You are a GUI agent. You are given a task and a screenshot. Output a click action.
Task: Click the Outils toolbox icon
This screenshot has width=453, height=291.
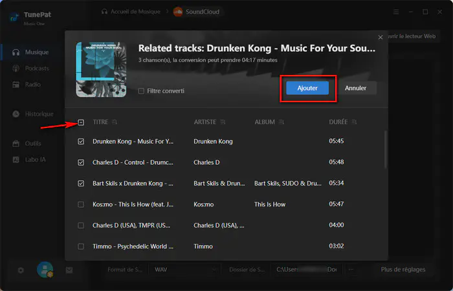point(16,144)
